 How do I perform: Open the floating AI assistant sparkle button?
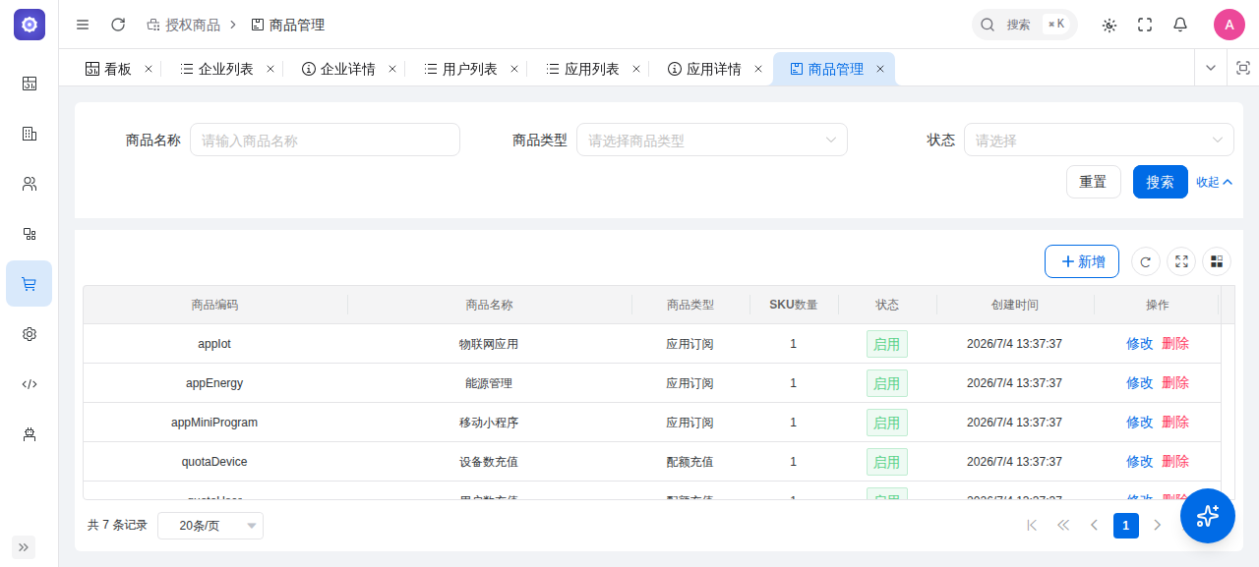(x=1208, y=516)
